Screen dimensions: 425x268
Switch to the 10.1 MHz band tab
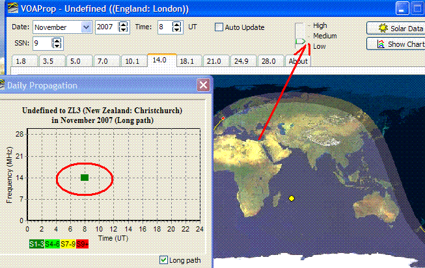pyautogui.click(x=134, y=61)
